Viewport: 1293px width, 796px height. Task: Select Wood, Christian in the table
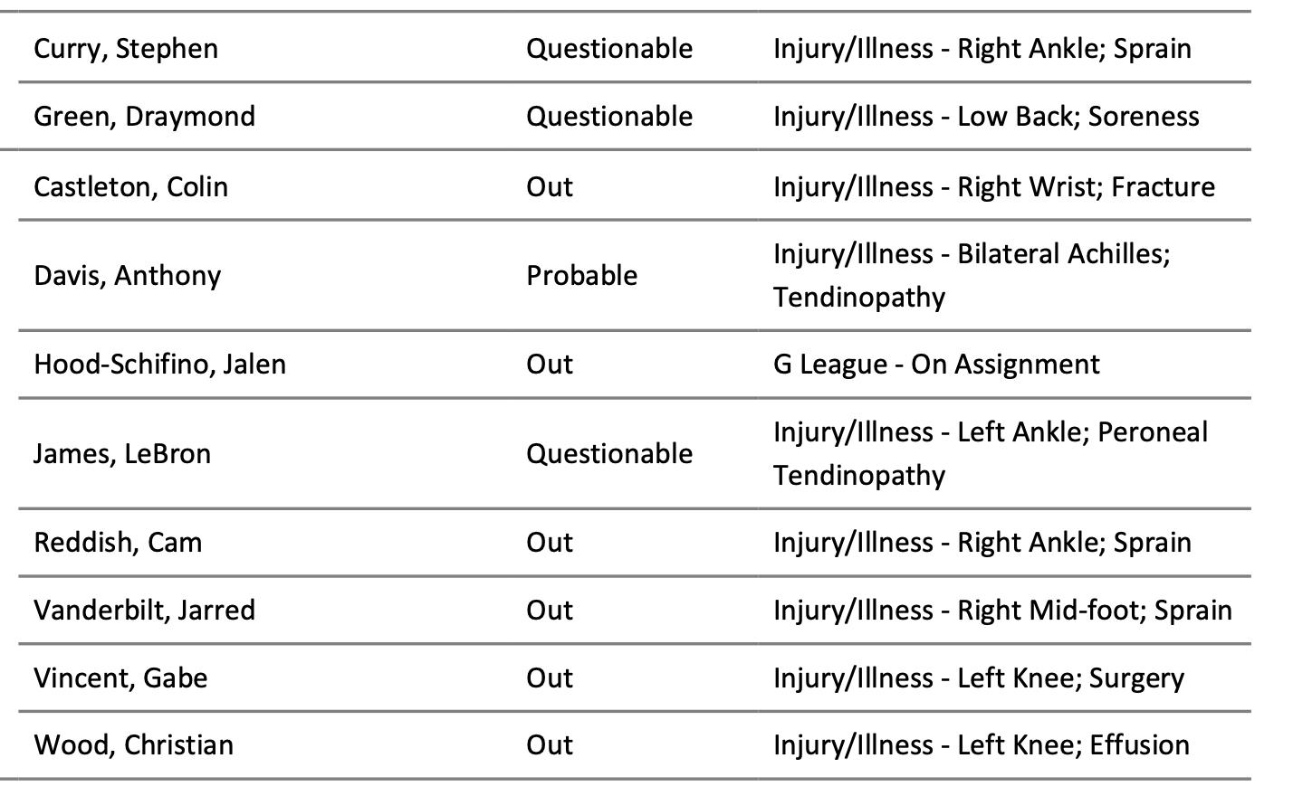click(133, 745)
